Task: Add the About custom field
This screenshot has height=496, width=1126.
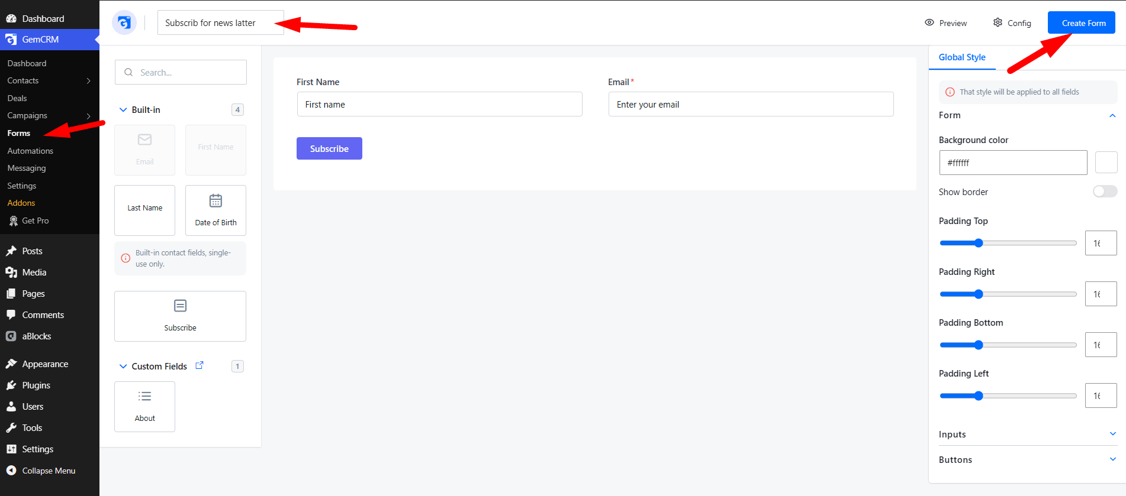Action: tap(144, 407)
